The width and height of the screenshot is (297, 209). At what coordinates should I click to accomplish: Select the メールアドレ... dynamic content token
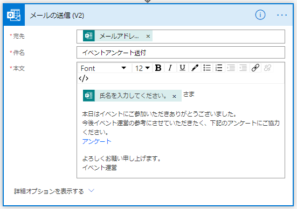[118, 36]
